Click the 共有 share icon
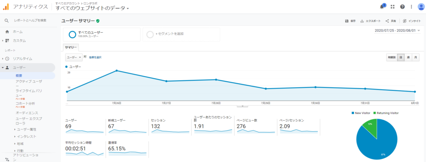426x162 pixels. click(387, 21)
